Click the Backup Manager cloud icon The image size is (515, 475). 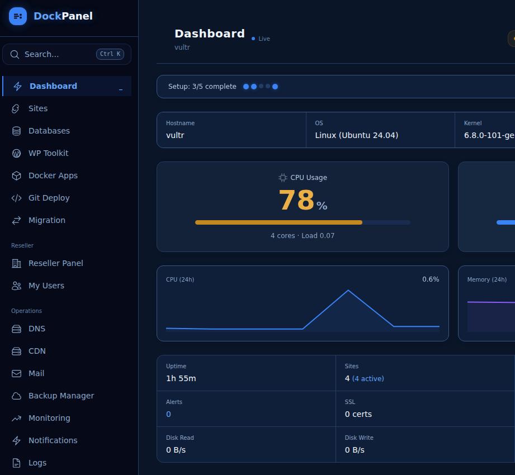point(16,396)
